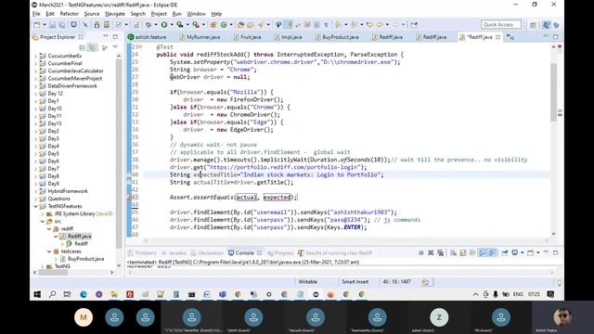Viewport: 594px width, 334px height.
Task: Open the New file dropdown arrow
Action: (x=44, y=25)
